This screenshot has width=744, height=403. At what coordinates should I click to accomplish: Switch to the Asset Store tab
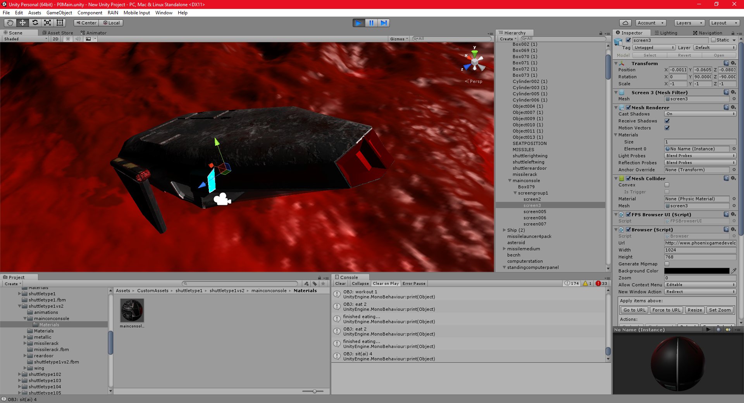[57, 33]
